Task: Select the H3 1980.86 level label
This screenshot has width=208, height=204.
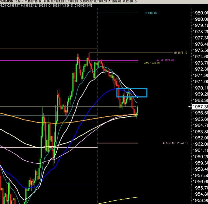Action: click(150, 13)
